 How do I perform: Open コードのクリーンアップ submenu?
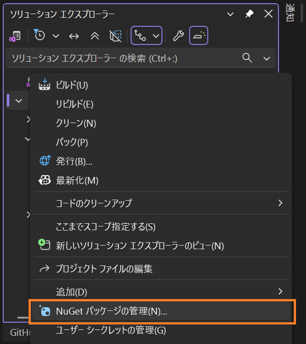(161, 203)
